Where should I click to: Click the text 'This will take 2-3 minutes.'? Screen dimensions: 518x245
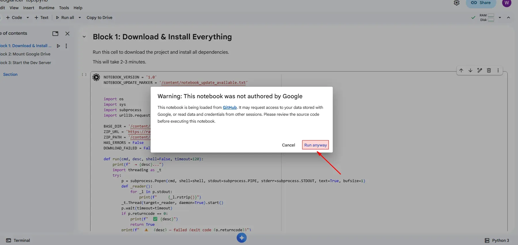point(119,62)
